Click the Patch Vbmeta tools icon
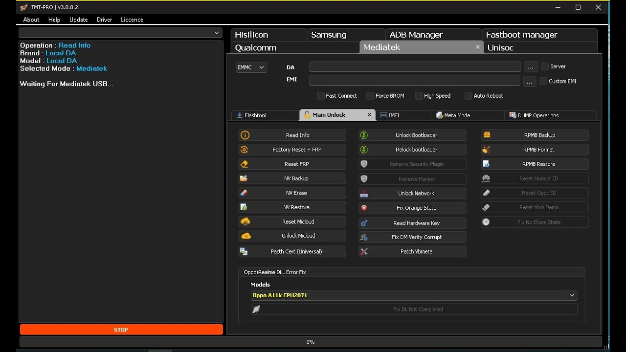The image size is (626, 352). [364, 252]
